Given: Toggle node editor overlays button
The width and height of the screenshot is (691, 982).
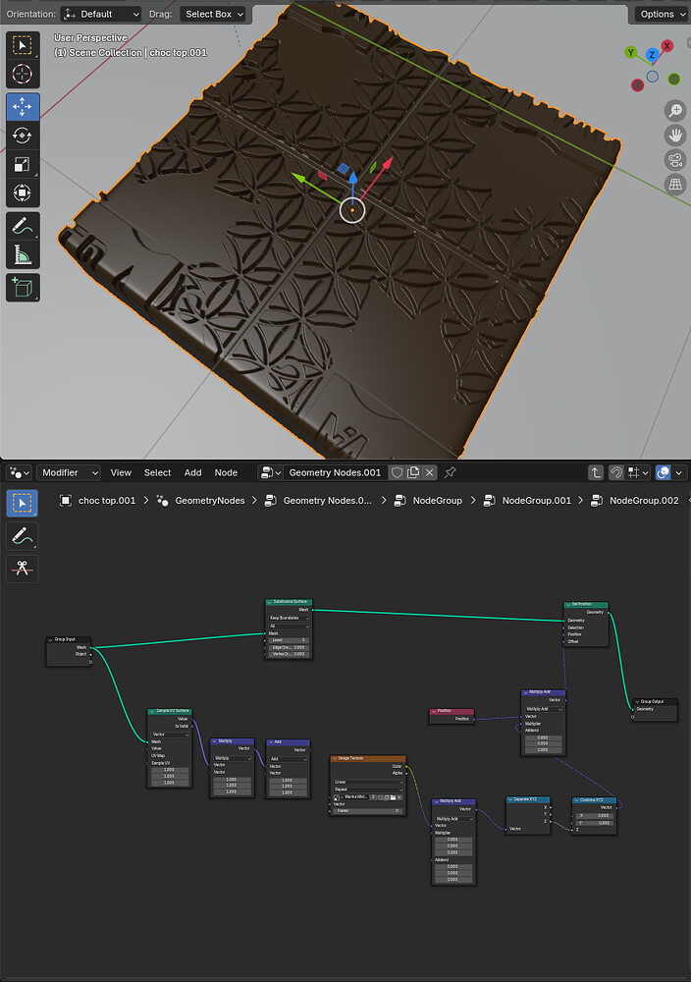Looking at the screenshot, I should (664, 473).
